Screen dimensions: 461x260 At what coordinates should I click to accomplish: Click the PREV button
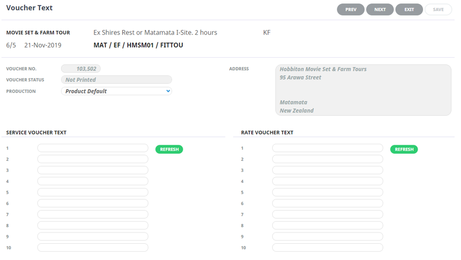coord(351,10)
